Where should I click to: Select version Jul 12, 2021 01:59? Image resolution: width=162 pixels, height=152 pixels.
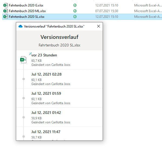pyautogui.click(x=59, y=98)
